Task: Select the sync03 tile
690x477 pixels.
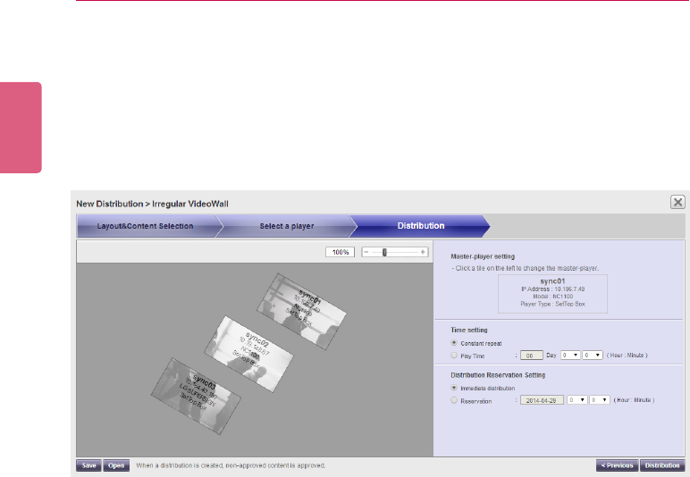Action: tap(197, 396)
